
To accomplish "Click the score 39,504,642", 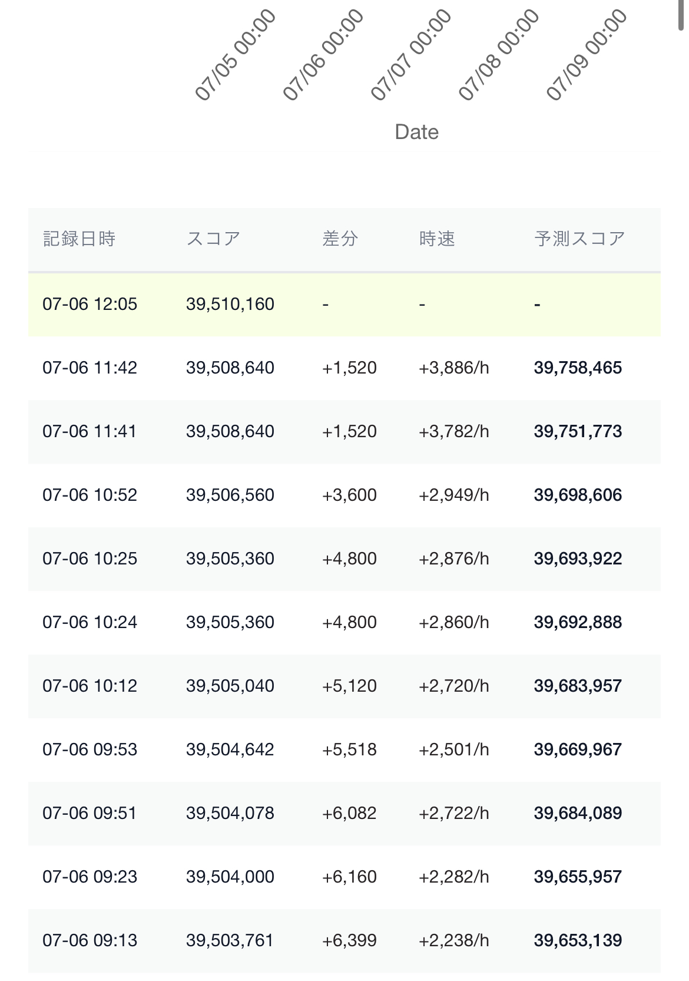I will click(230, 749).
